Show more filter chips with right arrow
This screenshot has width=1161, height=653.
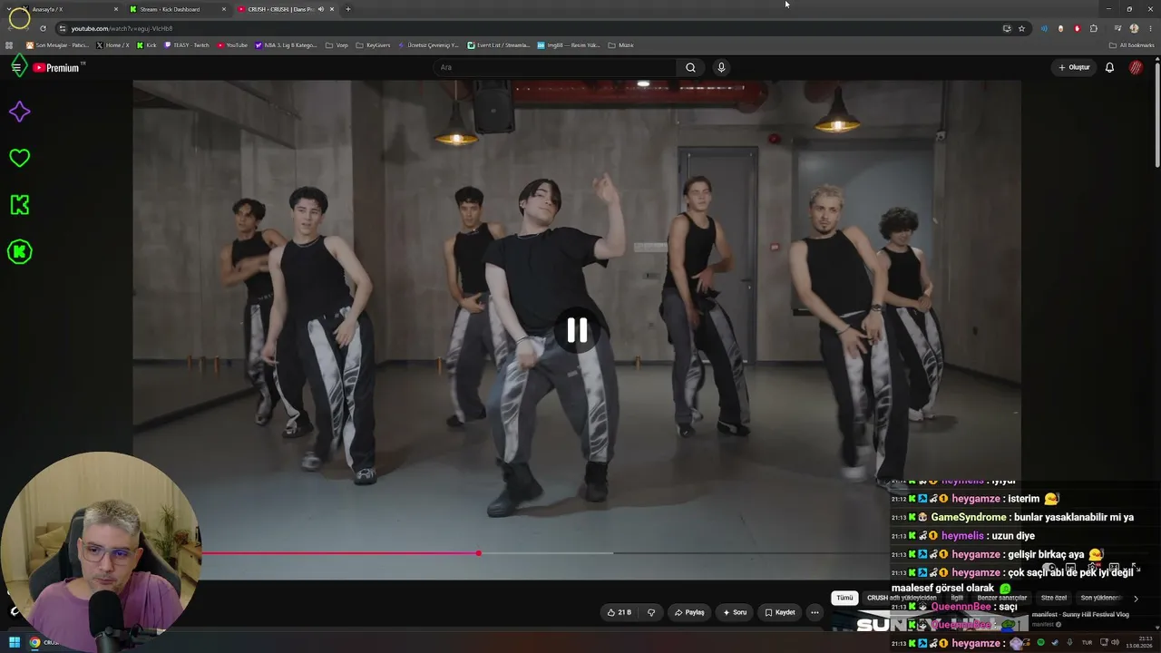[x=1136, y=599]
